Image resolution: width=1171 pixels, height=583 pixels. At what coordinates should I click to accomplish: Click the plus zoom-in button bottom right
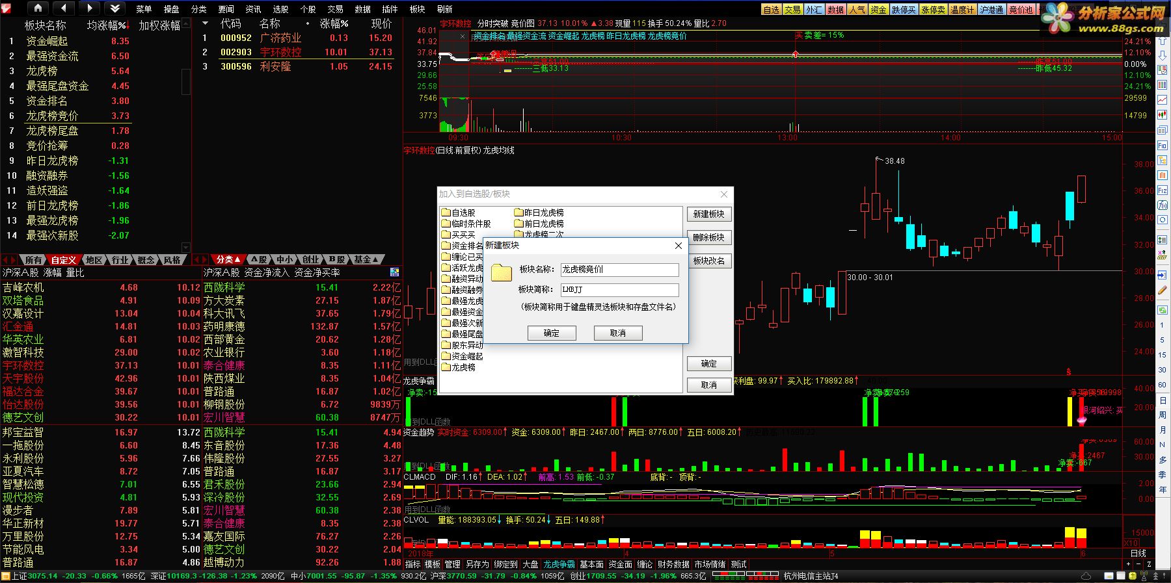pos(1128,564)
